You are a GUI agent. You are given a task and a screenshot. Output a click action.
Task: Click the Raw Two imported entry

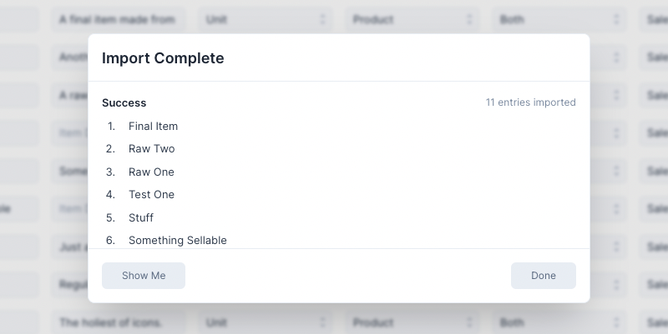(x=151, y=149)
